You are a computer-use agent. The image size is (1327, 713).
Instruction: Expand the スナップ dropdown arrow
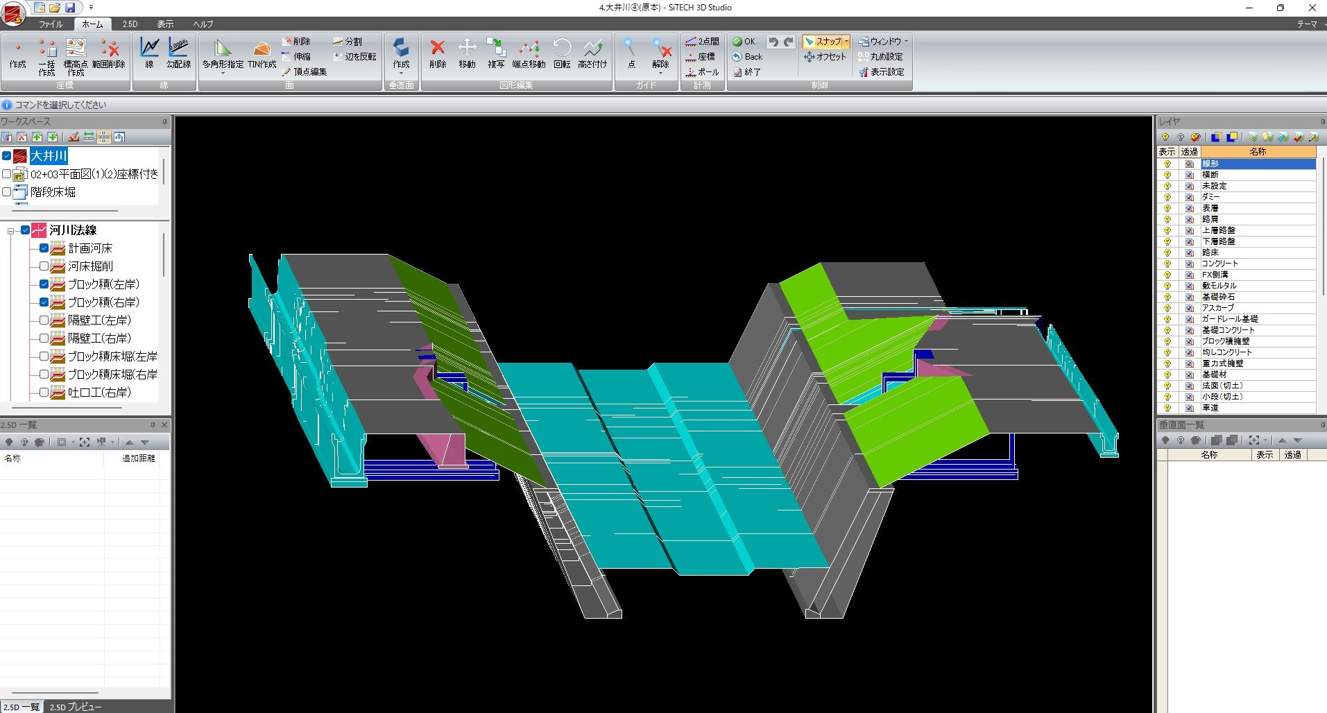(846, 42)
